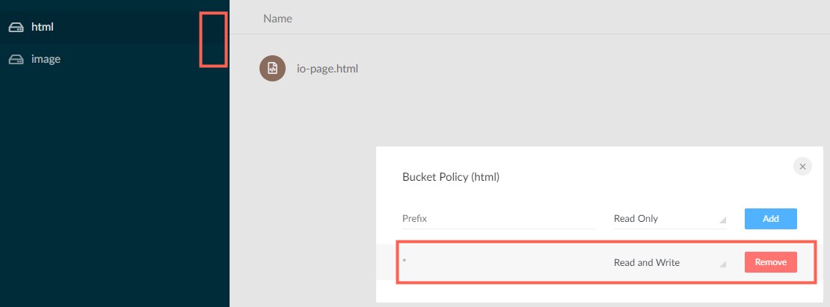Open the Read and Write policy dropdown
The height and width of the screenshot is (307, 830).
(x=668, y=262)
